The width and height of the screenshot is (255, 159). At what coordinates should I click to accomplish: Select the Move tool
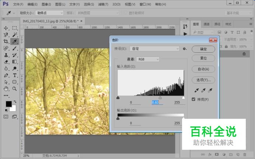pyautogui.click(x=6, y=28)
